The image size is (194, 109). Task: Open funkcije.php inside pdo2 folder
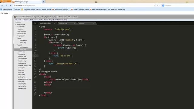click(24, 47)
